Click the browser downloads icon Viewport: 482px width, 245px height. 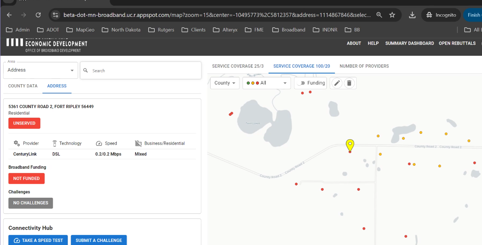click(x=412, y=15)
